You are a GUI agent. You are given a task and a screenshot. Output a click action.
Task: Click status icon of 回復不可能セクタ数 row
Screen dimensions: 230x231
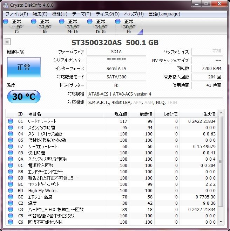point(11,222)
